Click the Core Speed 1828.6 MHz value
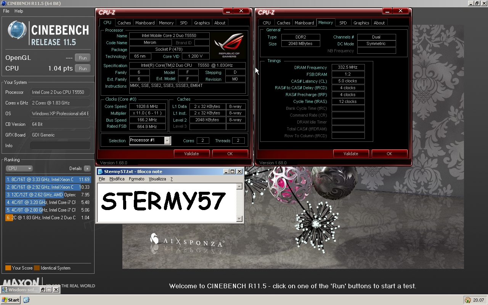The width and height of the screenshot is (488, 305). pos(147,107)
